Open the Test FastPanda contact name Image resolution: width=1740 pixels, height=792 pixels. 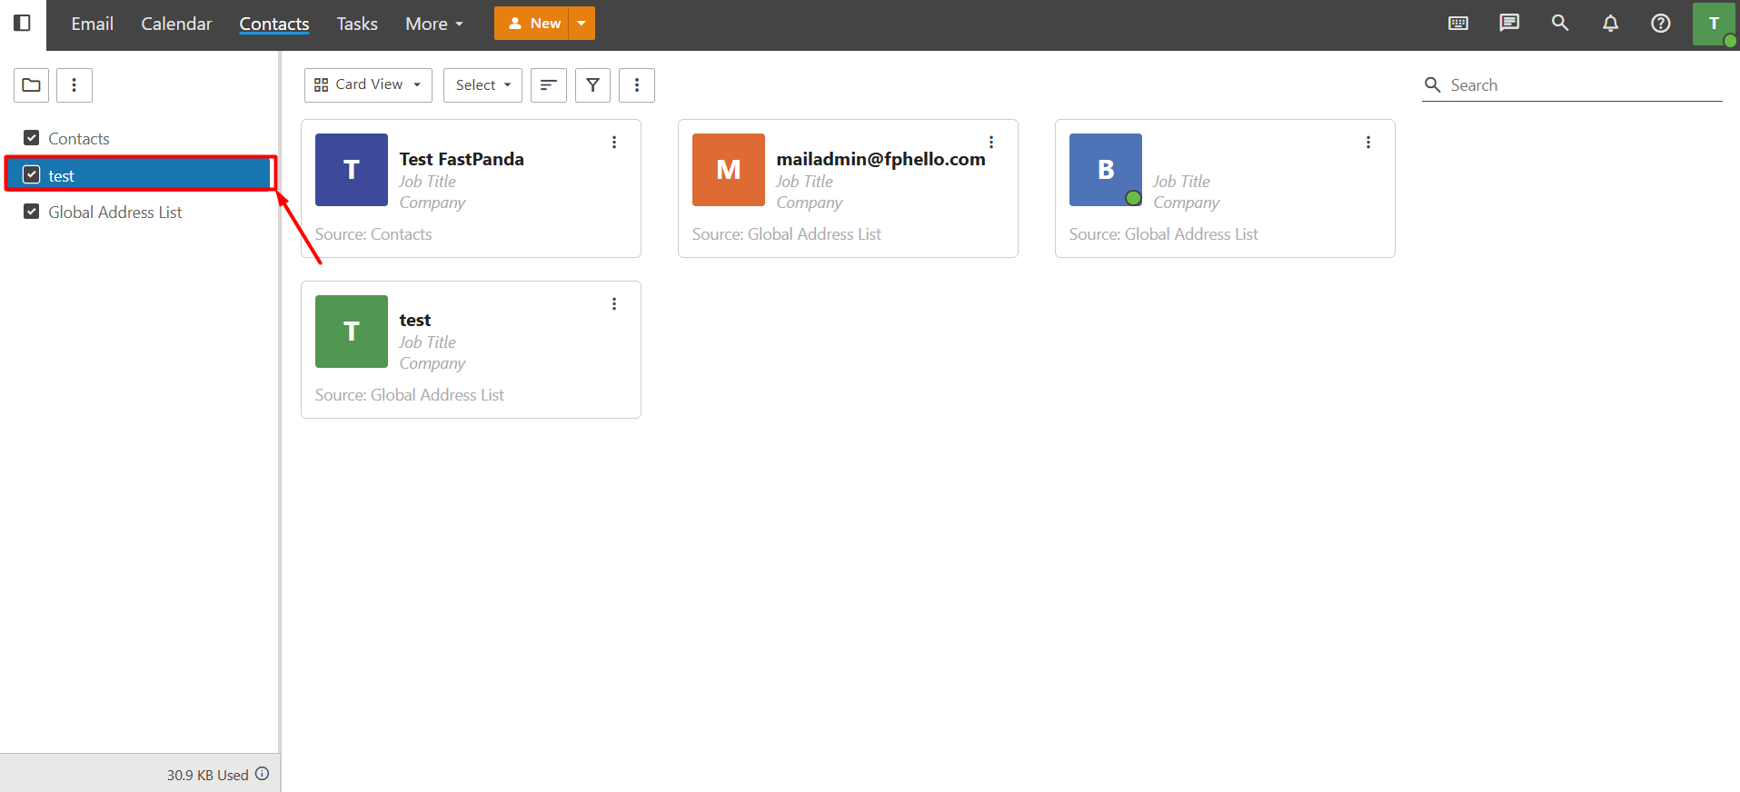coord(462,159)
